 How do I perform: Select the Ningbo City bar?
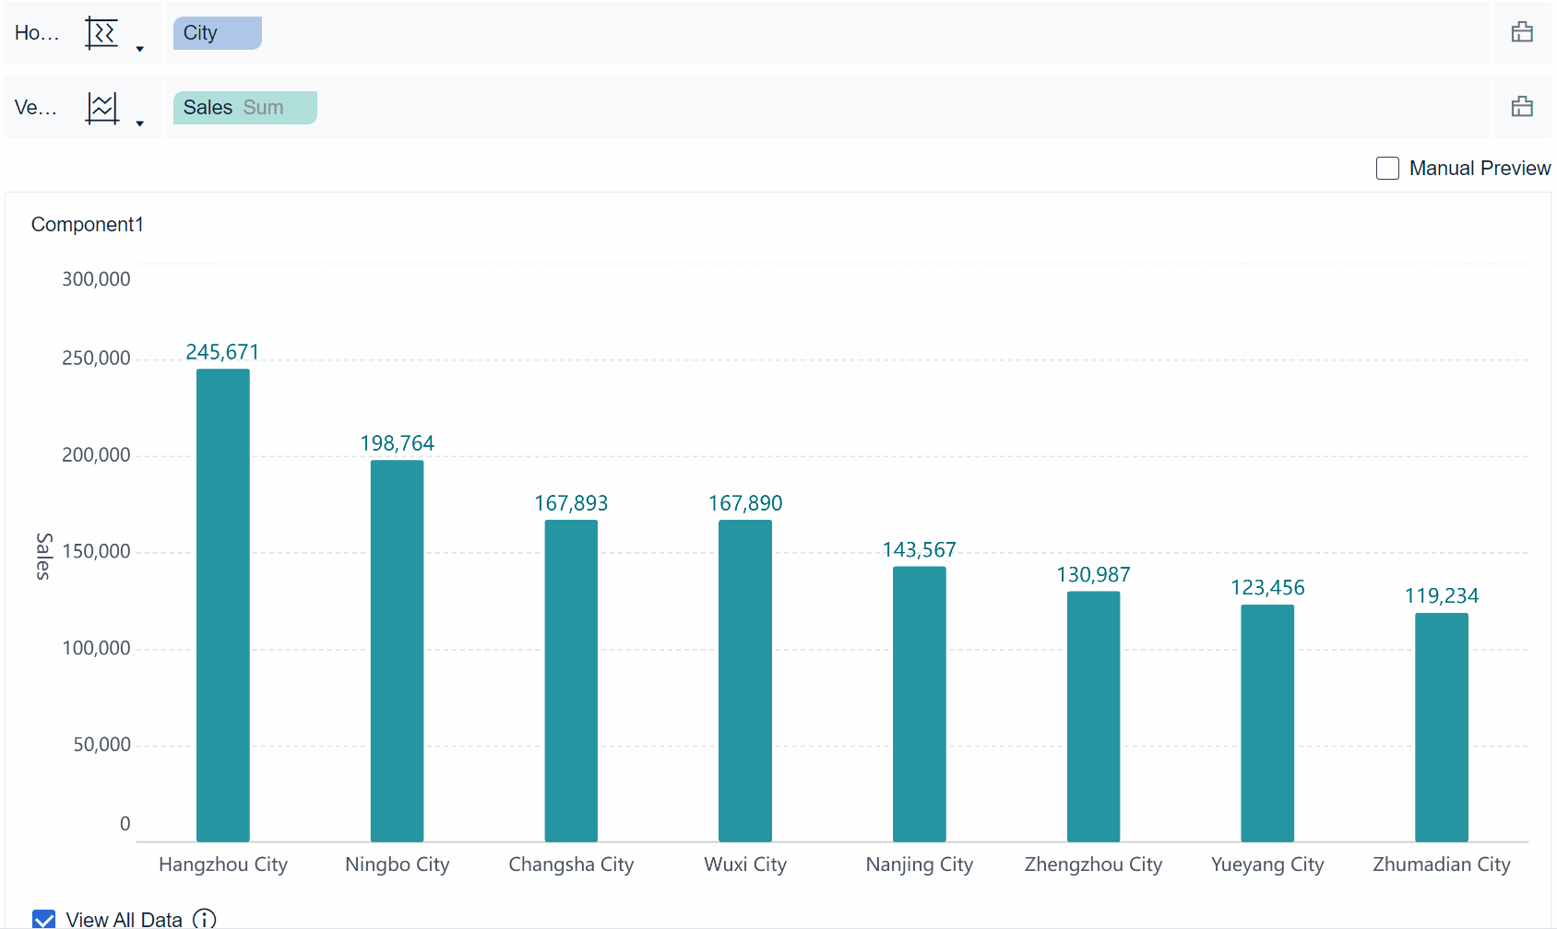(397, 651)
